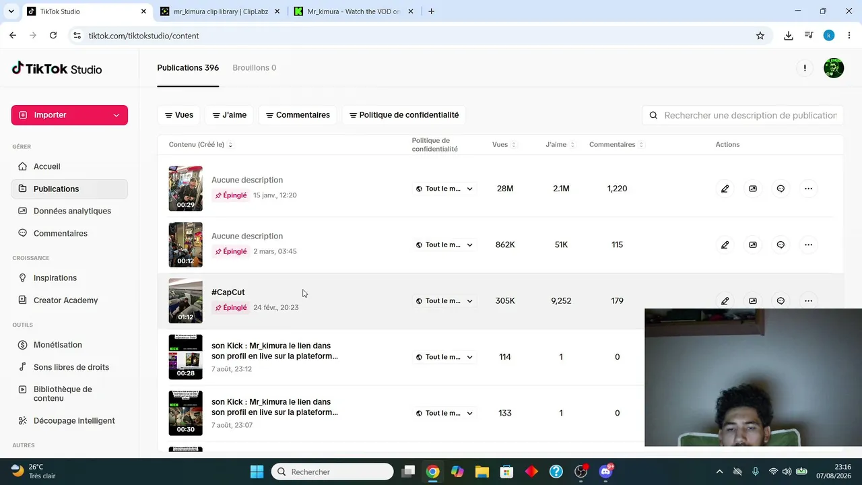View comments icon for the 862K views post
The height and width of the screenshot is (485, 862).
(x=781, y=245)
